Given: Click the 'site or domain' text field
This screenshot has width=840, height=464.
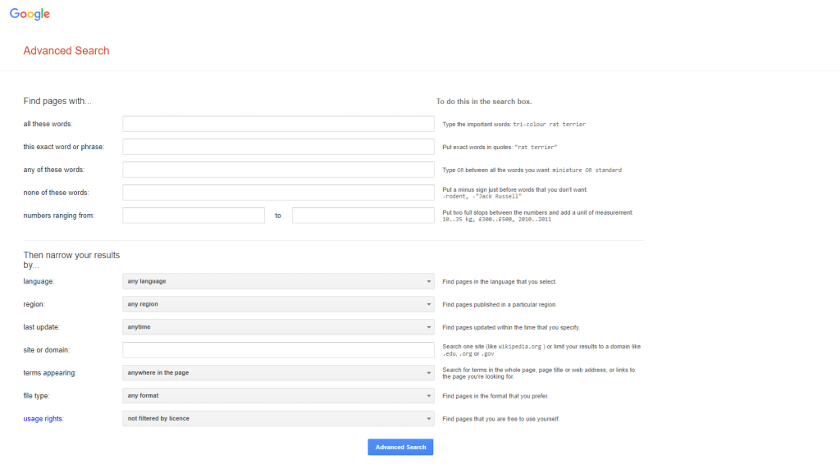Looking at the screenshot, I should pyautogui.click(x=278, y=350).
